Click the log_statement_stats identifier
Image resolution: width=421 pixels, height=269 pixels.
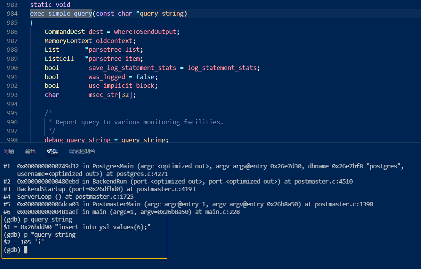222,68
